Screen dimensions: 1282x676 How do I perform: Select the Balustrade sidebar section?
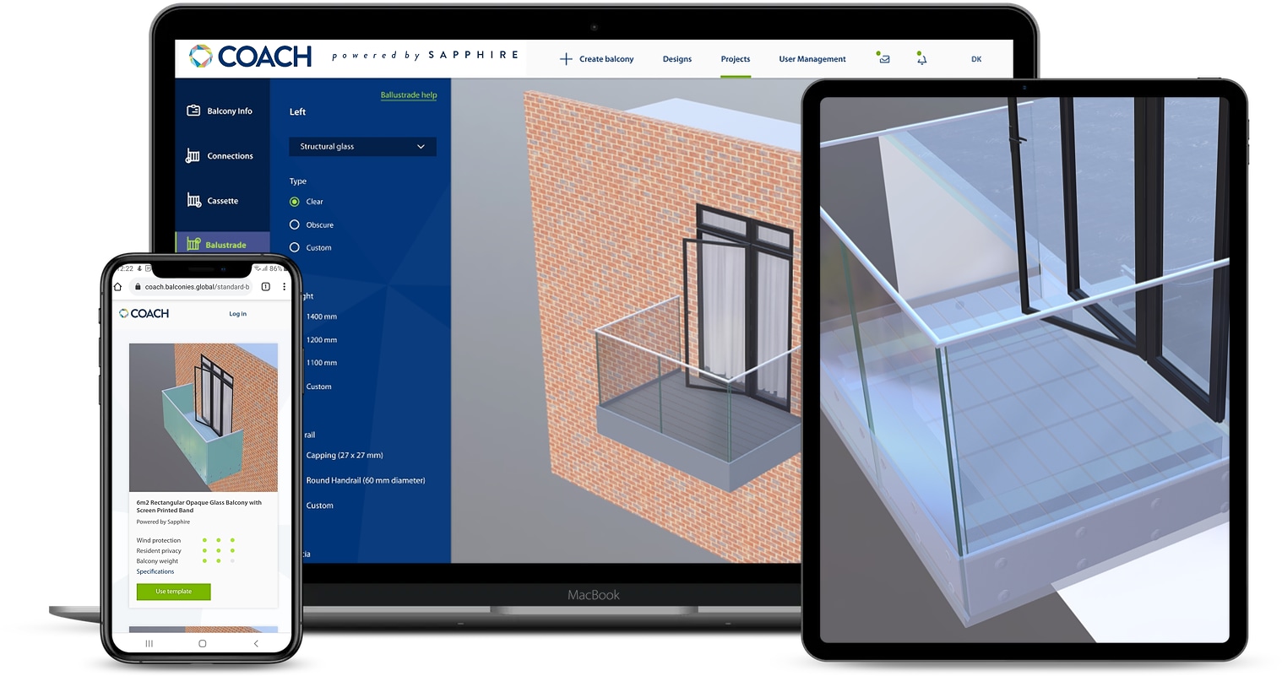pyautogui.click(x=222, y=244)
